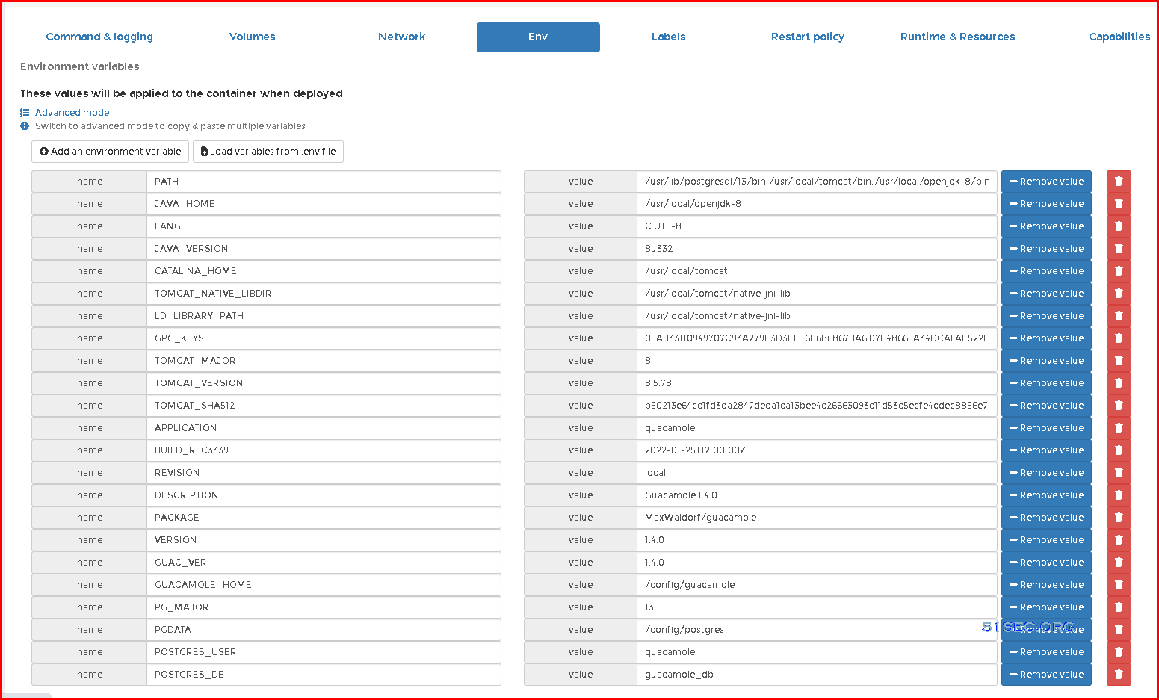Trash the REVISION variable

[x=1119, y=473]
